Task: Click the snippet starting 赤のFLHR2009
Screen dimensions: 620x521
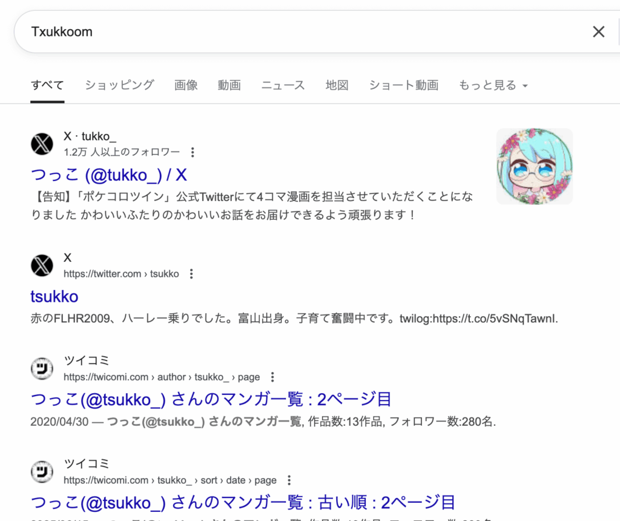Action: coord(294,319)
